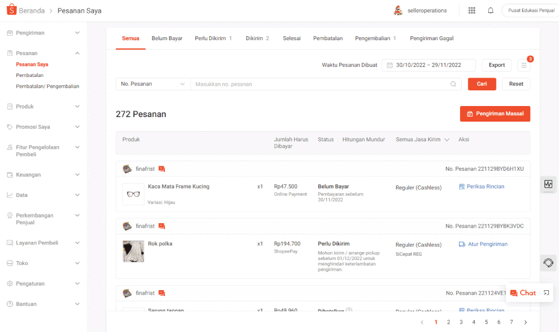Screen dimensions: 559x332
Task: Open chat with buyer of Kaca Mata order
Action: (162, 169)
